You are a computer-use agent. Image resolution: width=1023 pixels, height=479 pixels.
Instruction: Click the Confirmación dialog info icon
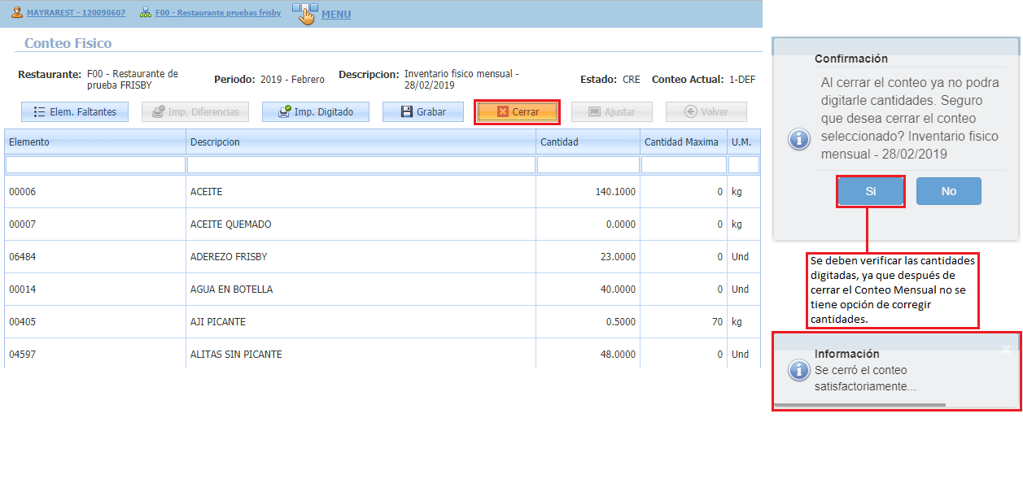tap(799, 139)
